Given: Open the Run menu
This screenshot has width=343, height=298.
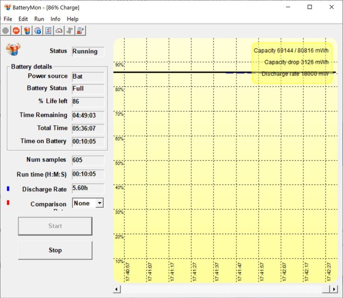Looking at the screenshot, I should click(39, 19).
